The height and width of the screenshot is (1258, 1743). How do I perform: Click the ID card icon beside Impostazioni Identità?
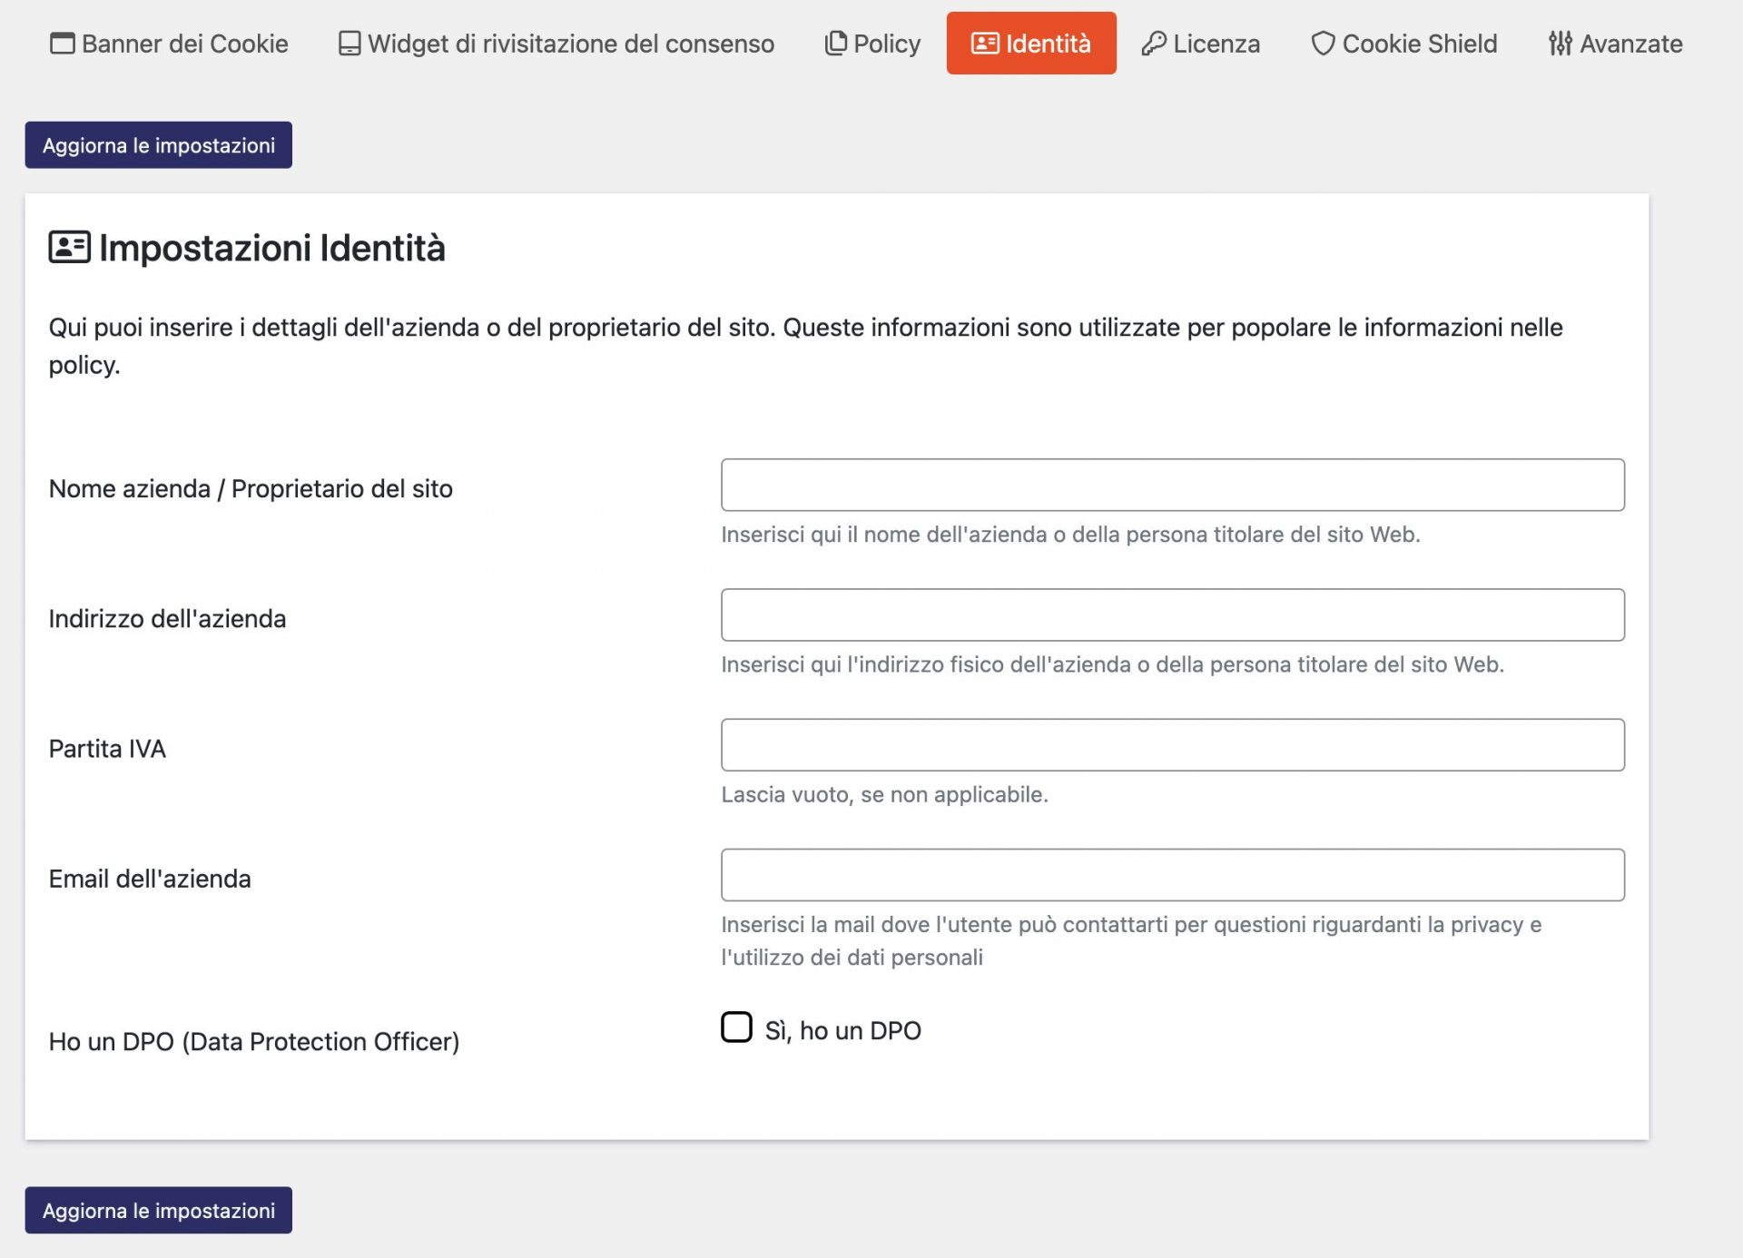tap(69, 247)
